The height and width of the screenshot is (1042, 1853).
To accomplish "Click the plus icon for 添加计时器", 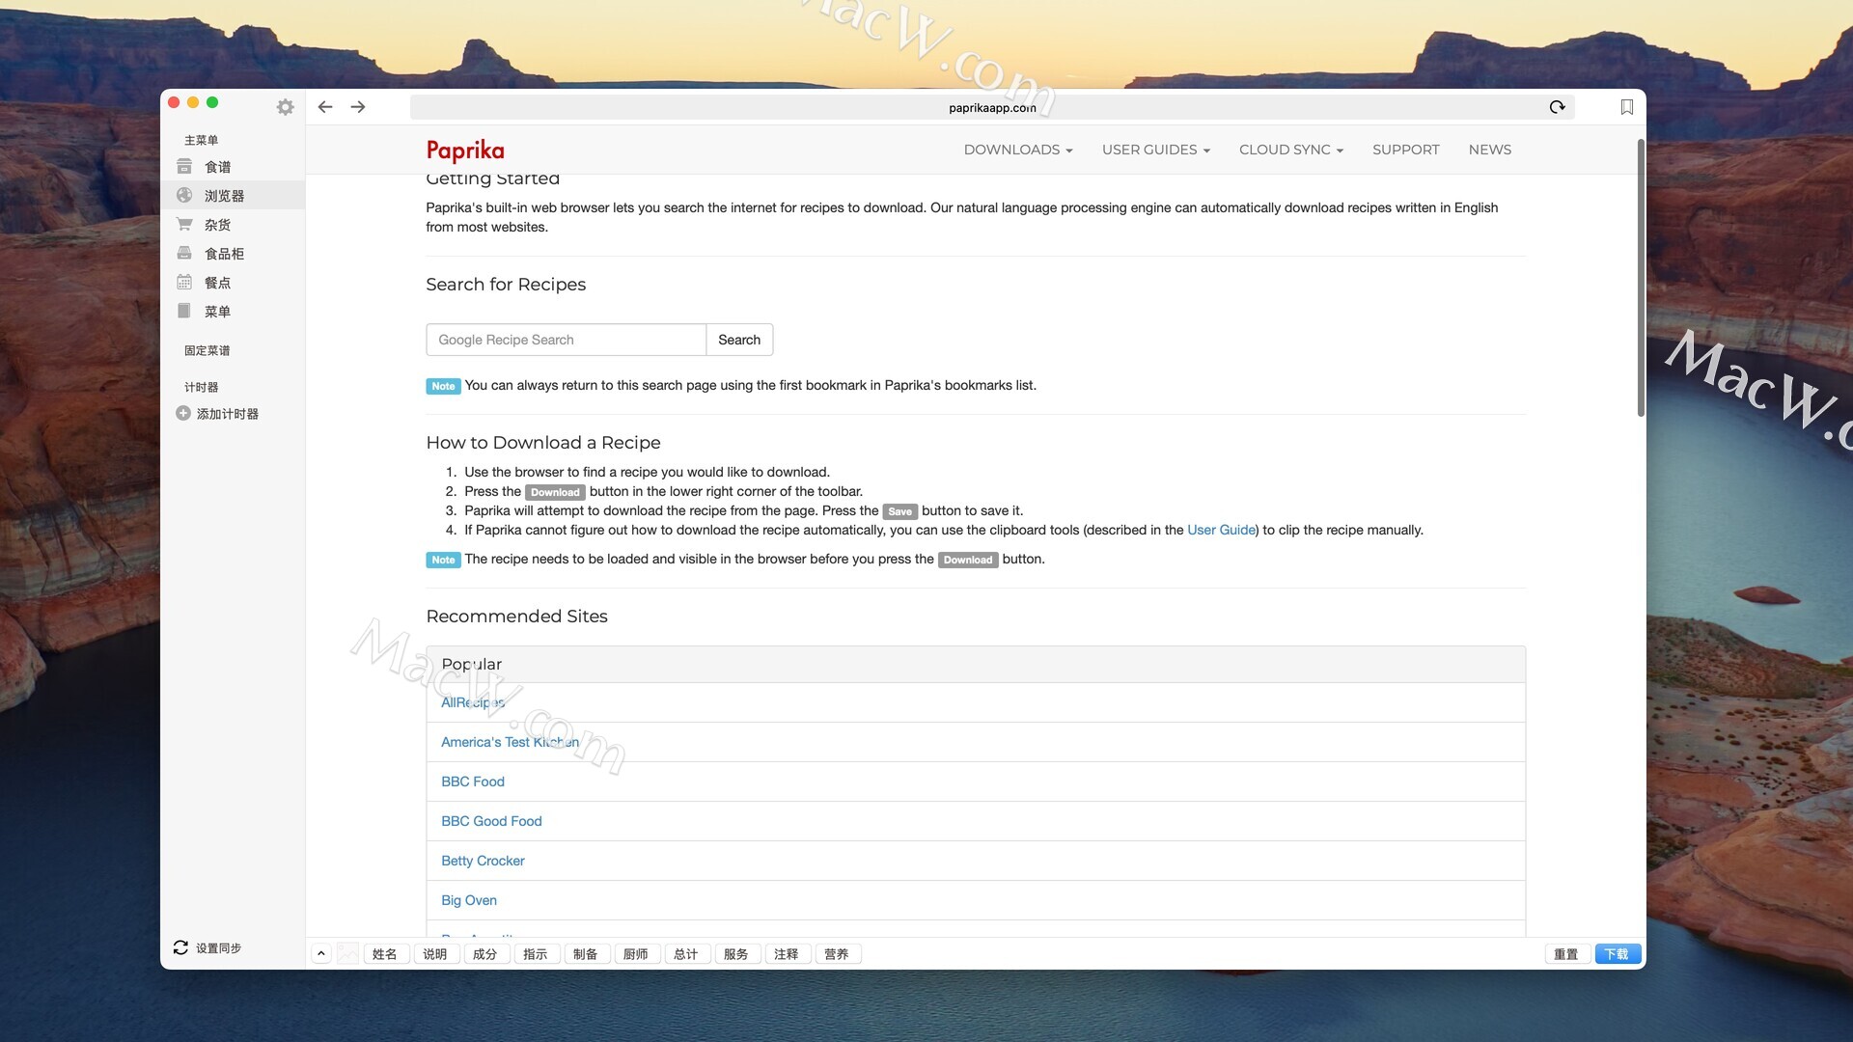I will click(183, 413).
